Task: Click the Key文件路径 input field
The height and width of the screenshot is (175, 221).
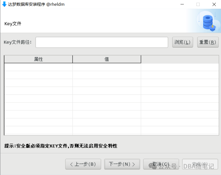Action: pyautogui.click(x=102, y=42)
